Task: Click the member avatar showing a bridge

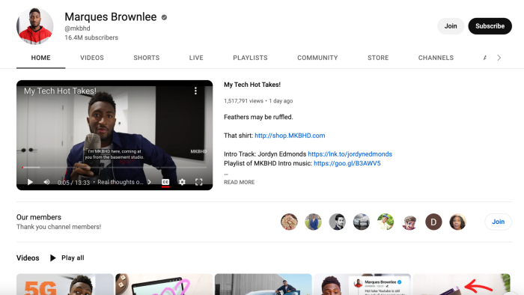Action: click(x=362, y=222)
